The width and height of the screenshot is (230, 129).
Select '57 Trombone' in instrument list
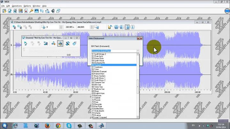point(114,67)
